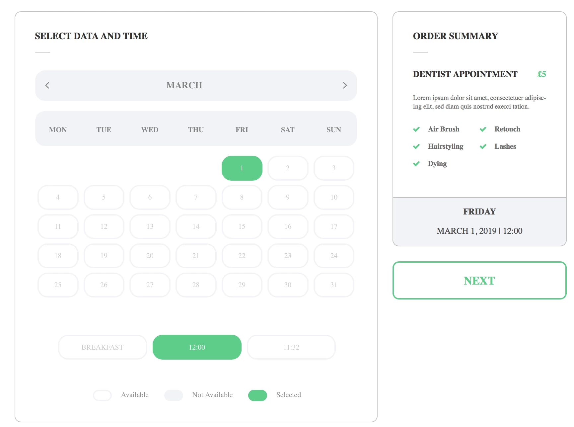
Task: Pick March 15 on the calendar
Action: (x=242, y=226)
